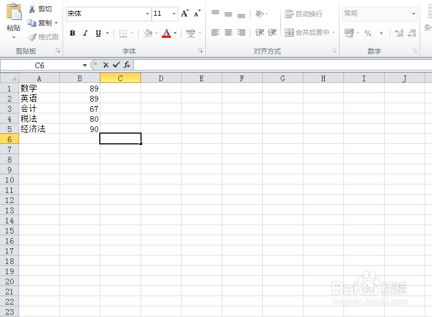432x317 pixels.
Task: Apply comma style separator
Action: [x=381, y=33]
